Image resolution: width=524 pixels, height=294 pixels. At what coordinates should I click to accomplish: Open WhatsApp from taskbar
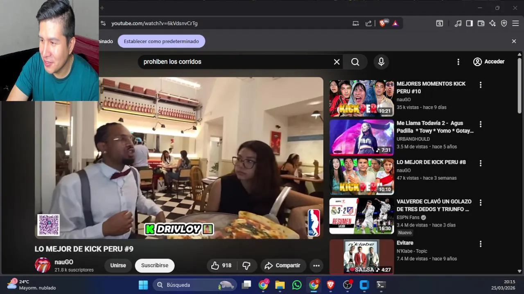pyautogui.click(x=297, y=285)
